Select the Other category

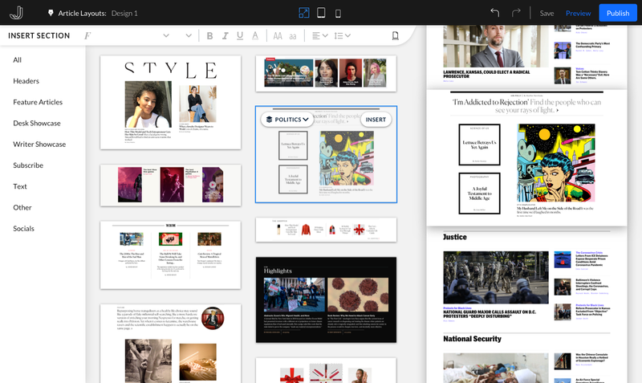22,208
